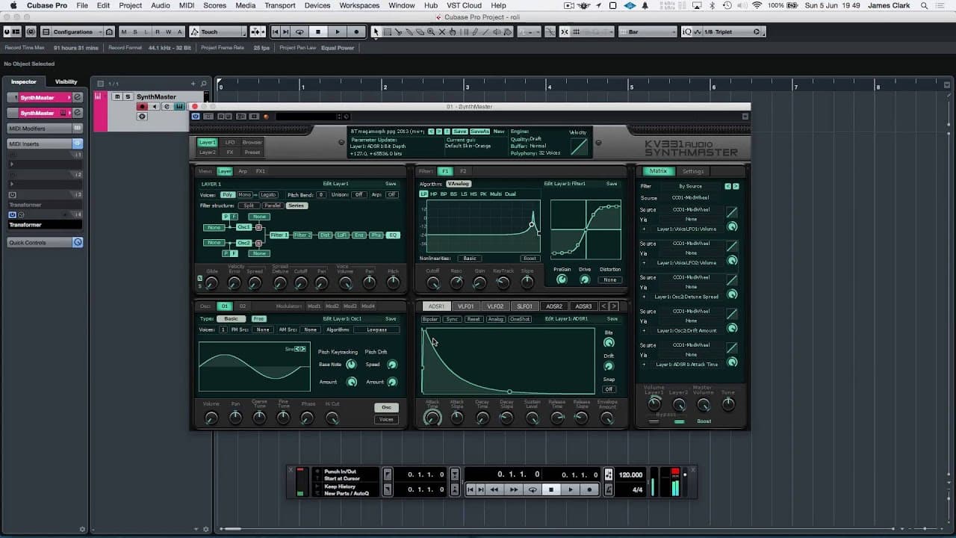Adjust the Master Volume knob
956x538 pixels.
703,405
